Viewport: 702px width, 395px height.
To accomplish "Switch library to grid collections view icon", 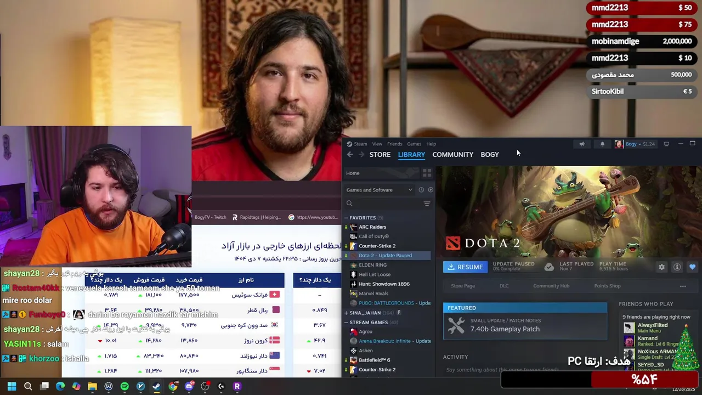I will pyautogui.click(x=427, y=173).
